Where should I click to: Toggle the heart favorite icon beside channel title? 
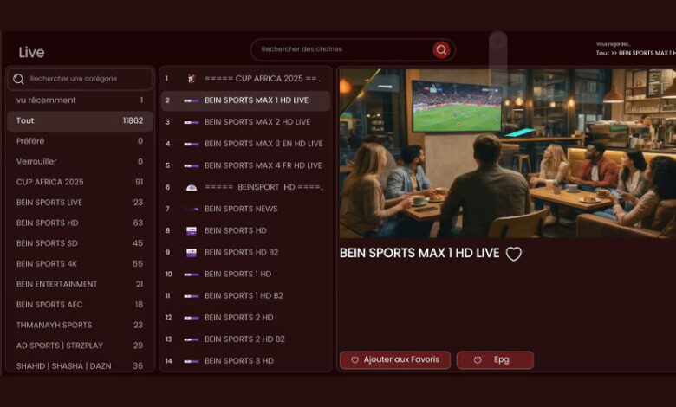514,254
